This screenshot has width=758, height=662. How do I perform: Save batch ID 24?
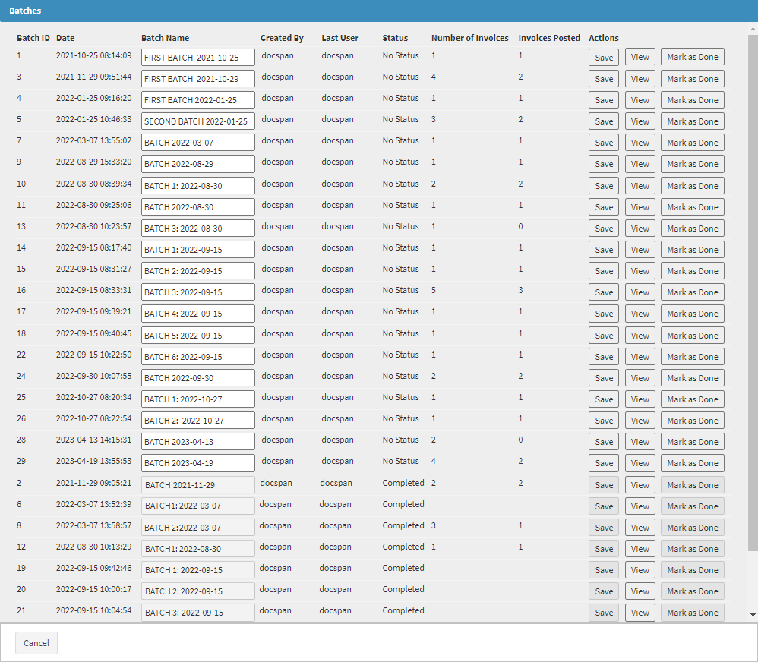pos(603,377)
